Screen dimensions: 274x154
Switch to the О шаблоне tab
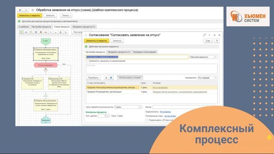(x=24, y=27)
